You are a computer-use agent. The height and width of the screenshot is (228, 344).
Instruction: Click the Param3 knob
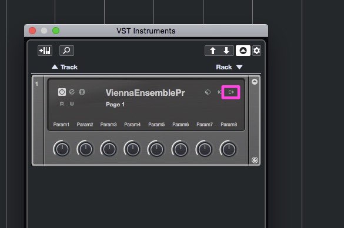(109, 149)
